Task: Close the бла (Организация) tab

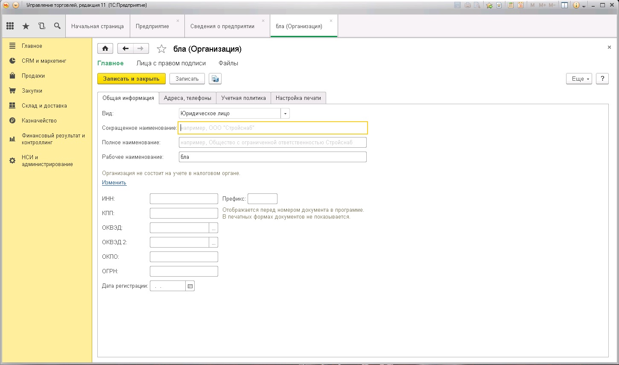Action: click(331, 20)
